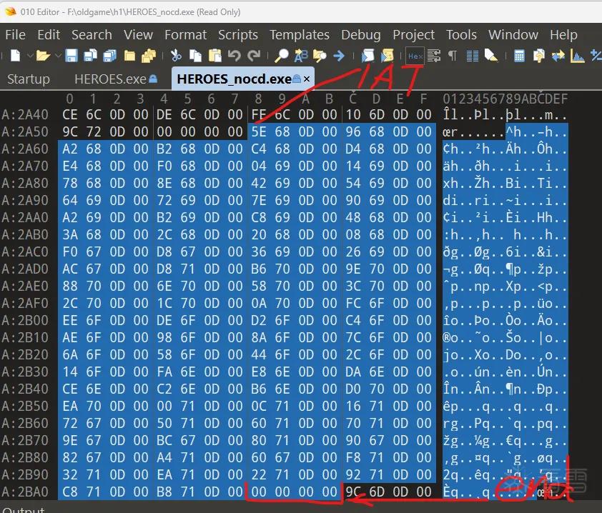Switch to the HEROES.exe tab
The image size is (602, 513).
[x=116, y=79]
